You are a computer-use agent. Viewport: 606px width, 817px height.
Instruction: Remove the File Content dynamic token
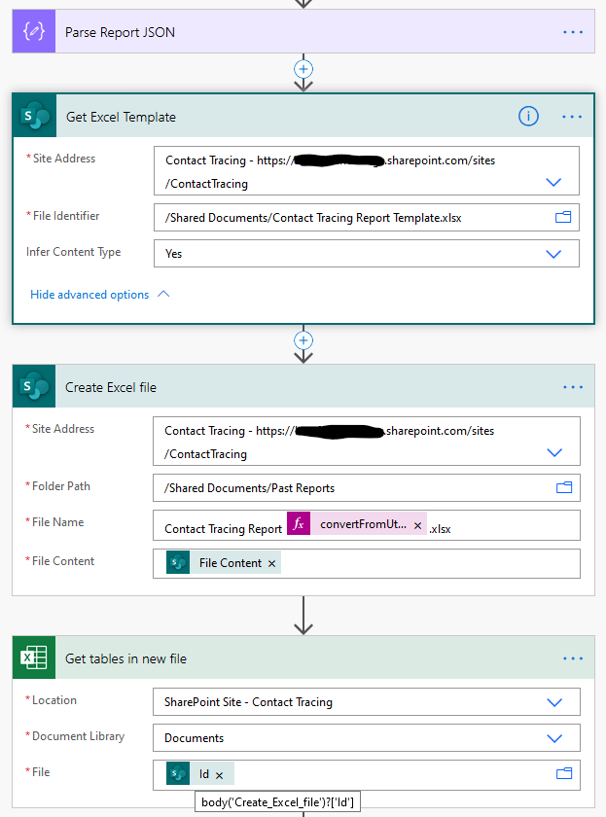point(272,563)
